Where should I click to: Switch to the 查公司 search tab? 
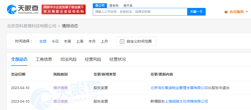click(x=100, y=6)
